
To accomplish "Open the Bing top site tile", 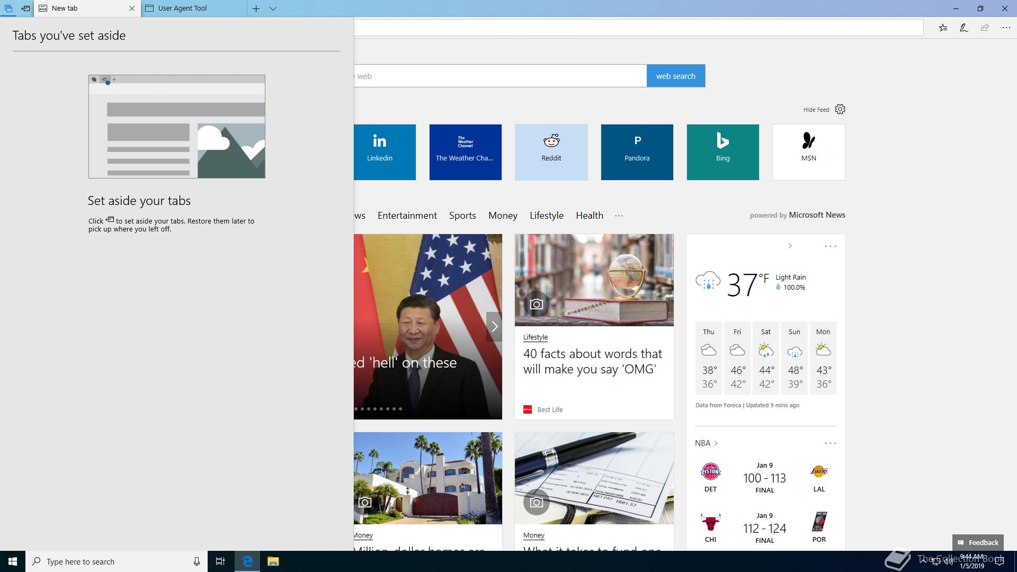I will click(722, 152).
